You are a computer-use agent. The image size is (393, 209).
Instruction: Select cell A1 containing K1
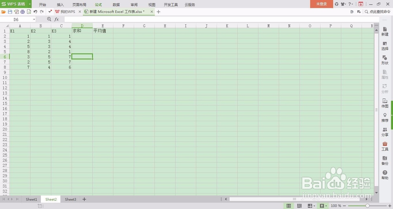tap(20, 31)
